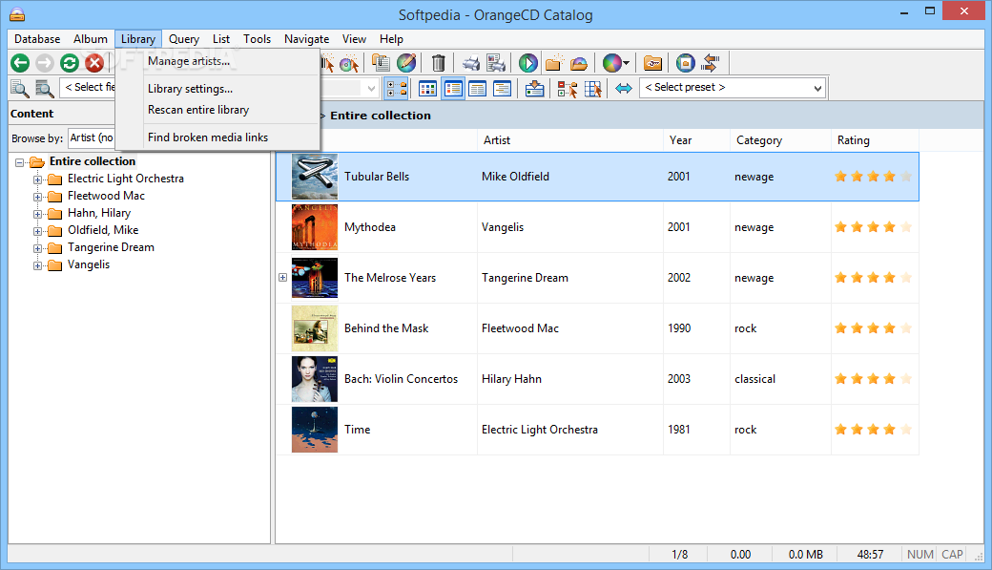Click the open folder with picture icon
992x570 pixels.
coord(579,63)
